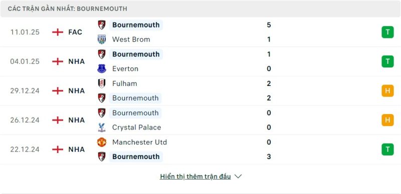Click green T badge for West Brom match
Image resolution: width=401 pixels, height=194 pixels.
[x=387, y=32]
